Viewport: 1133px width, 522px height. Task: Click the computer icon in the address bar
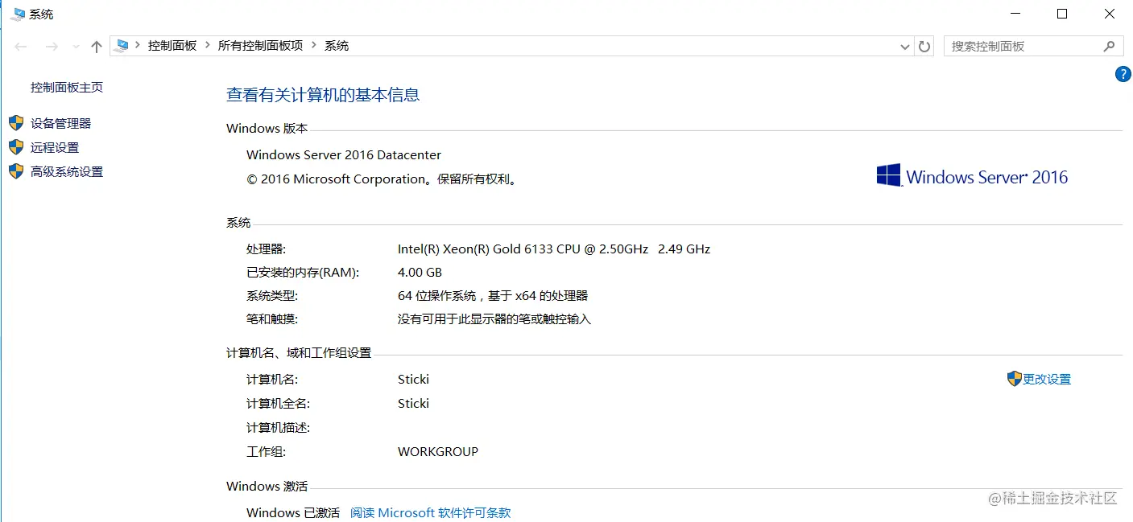point(122,45)
